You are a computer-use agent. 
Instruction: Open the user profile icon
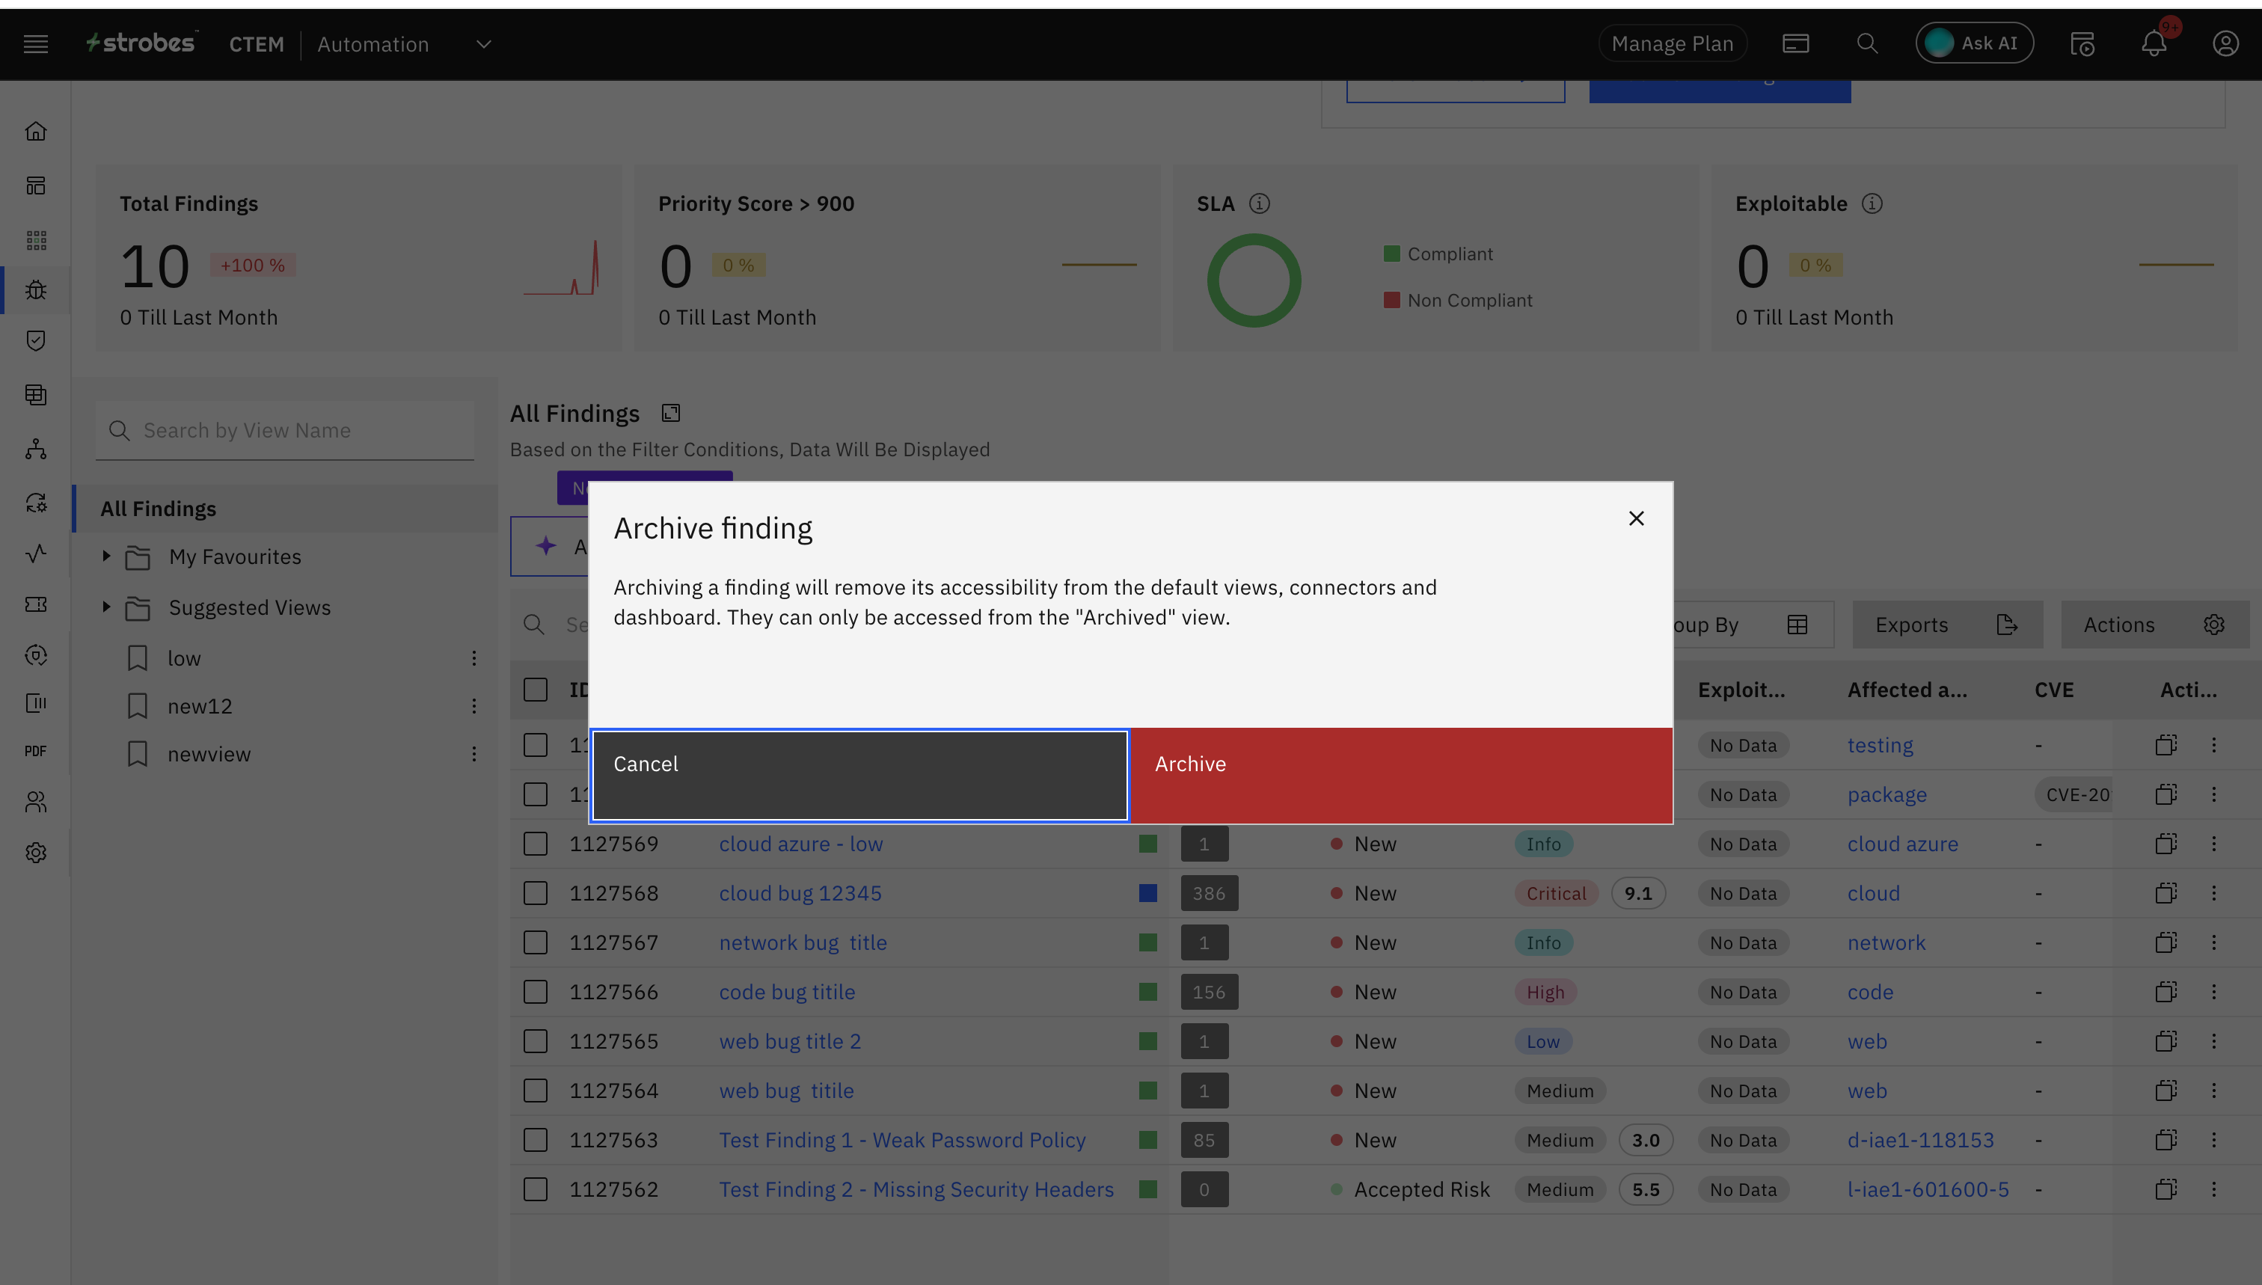click(x=2225, y=43)
